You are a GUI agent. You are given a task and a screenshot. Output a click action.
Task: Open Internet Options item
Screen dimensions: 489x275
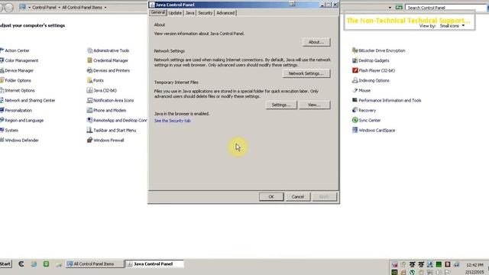click(x=18, y=90)
